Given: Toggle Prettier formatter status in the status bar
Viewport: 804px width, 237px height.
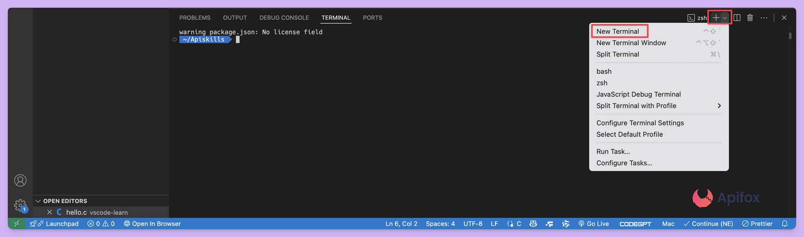Looking at the screenshot, I should (757, 224).
